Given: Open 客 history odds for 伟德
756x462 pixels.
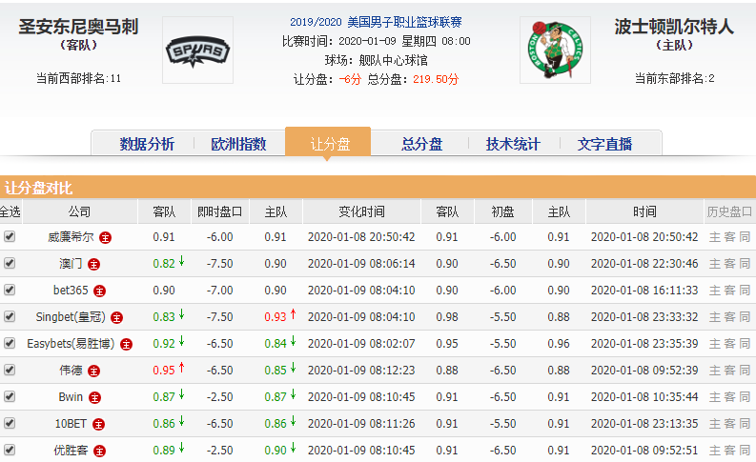Looking at the screenshot, I should pyautogui.click(x=730, y=371).
